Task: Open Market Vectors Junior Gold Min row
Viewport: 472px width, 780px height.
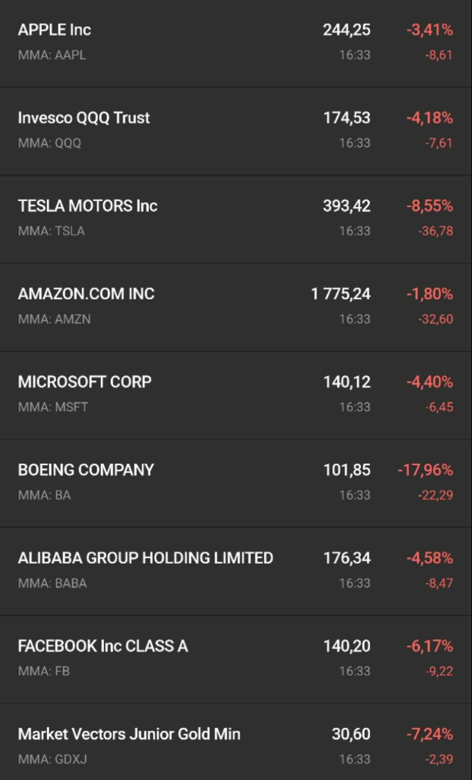Action: coord(236,742)
